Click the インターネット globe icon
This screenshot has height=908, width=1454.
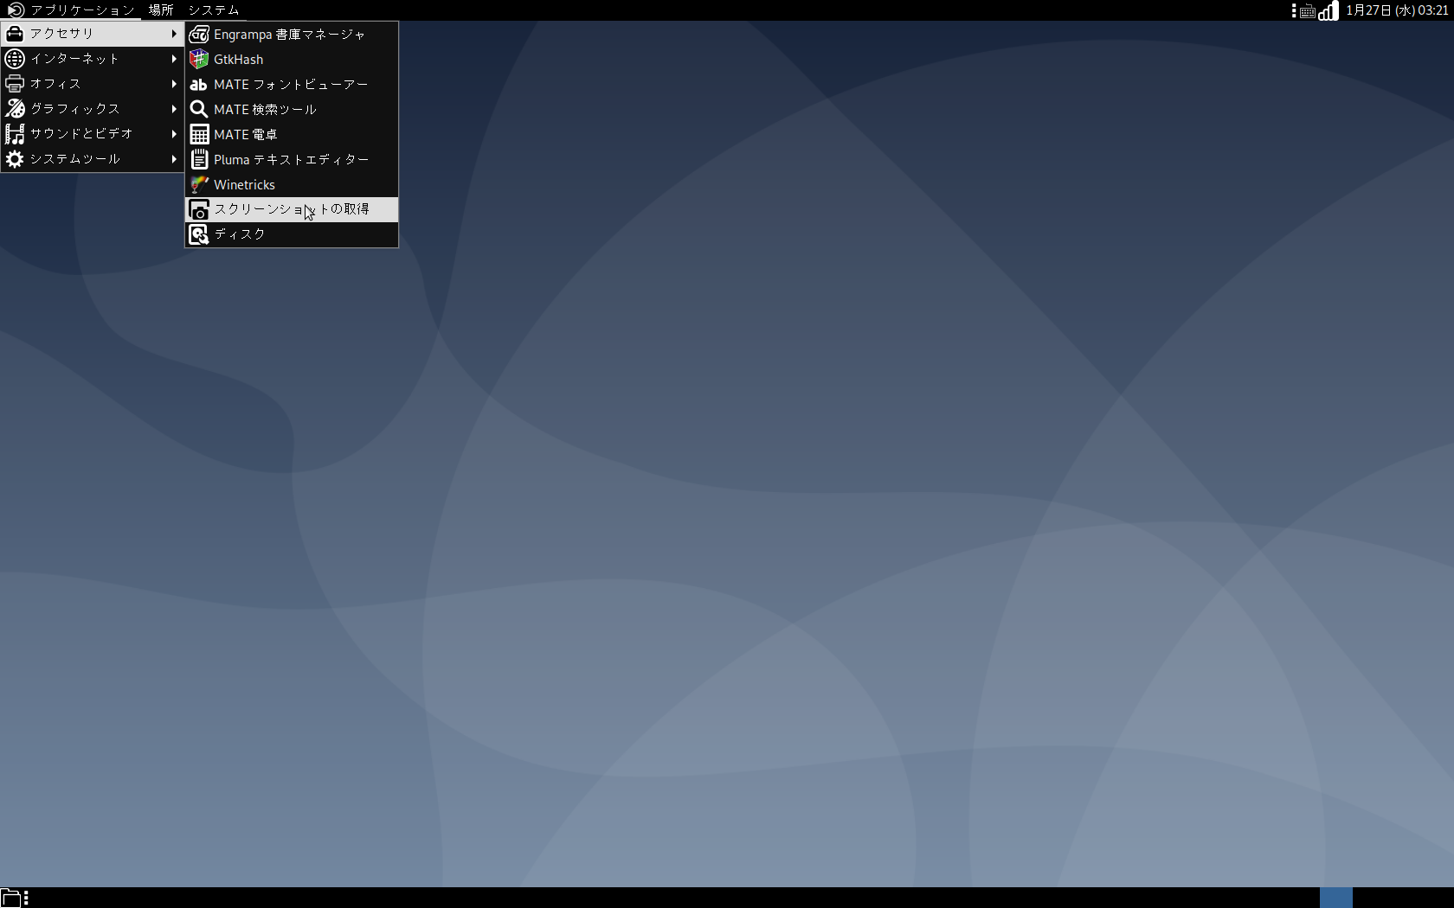15,59
